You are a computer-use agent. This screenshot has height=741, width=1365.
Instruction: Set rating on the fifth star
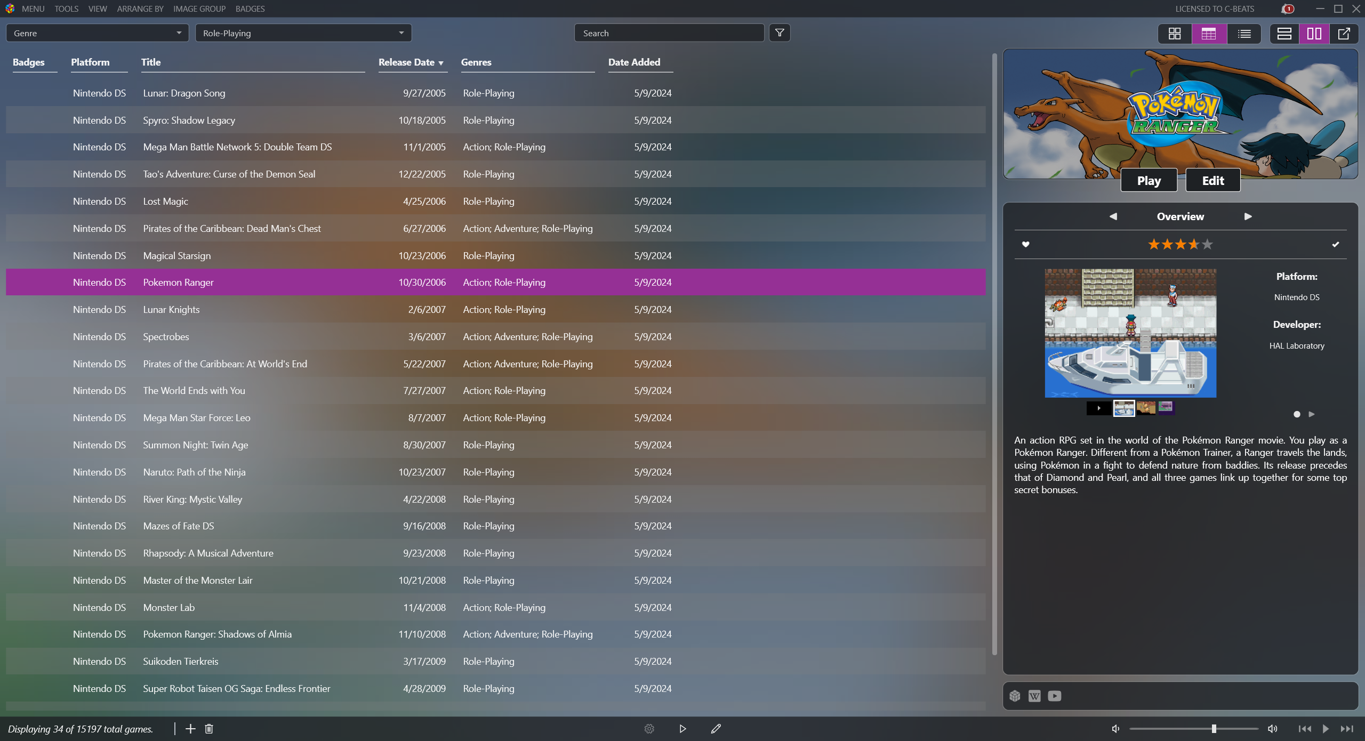(x=1207, y=244)
